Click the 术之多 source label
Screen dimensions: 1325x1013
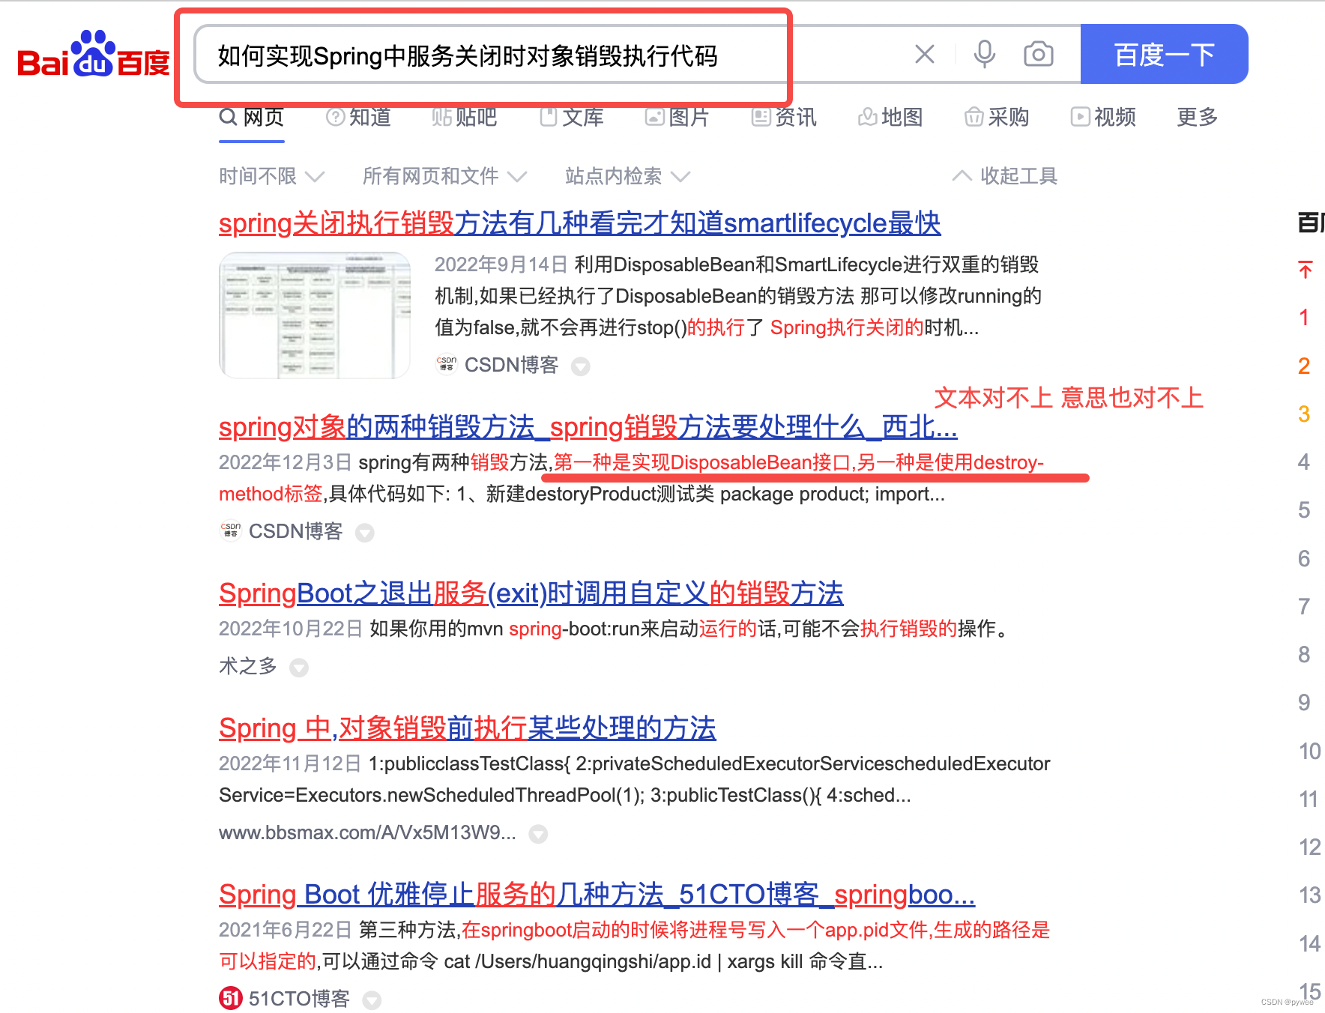point(248,666)
